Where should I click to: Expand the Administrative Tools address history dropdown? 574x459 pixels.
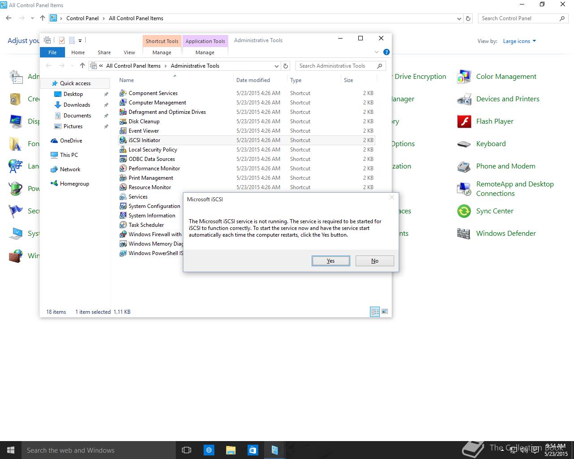coord(276,66)
